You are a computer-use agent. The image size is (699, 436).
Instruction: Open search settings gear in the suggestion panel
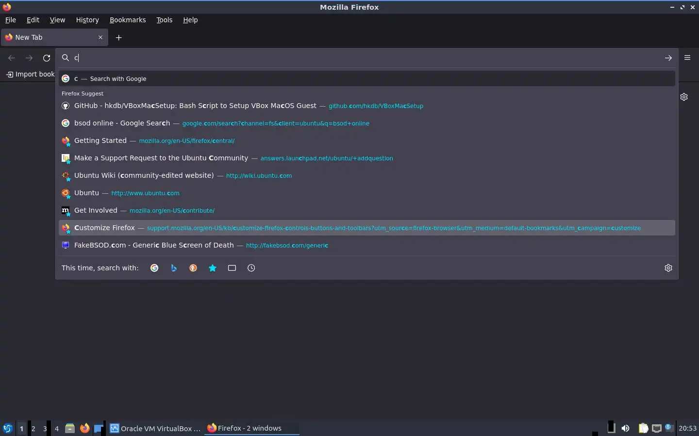click(668, 268)
